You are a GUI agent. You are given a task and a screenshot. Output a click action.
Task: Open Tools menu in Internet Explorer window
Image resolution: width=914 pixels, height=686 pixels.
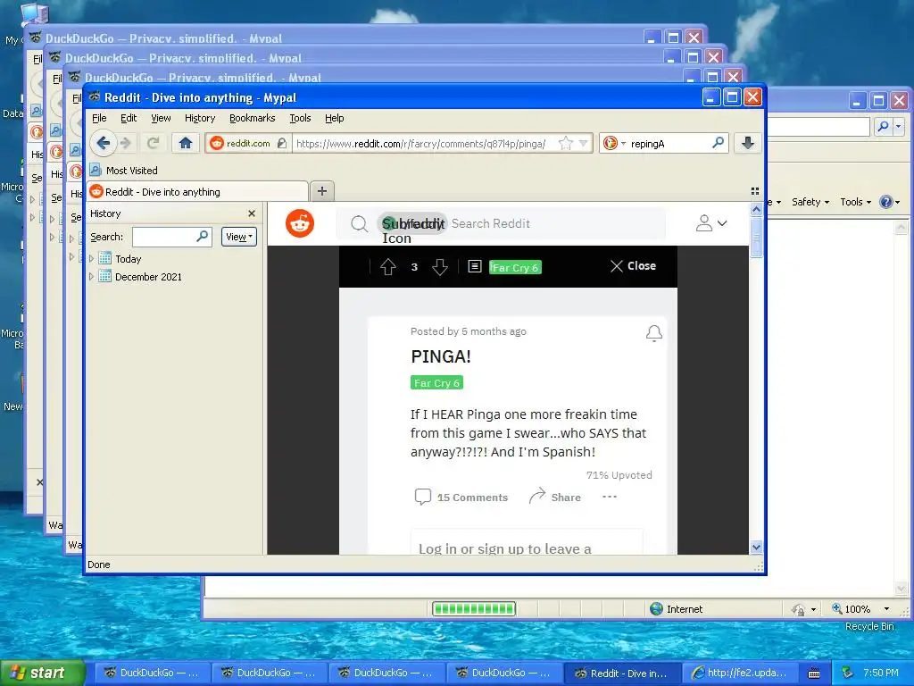855,202
